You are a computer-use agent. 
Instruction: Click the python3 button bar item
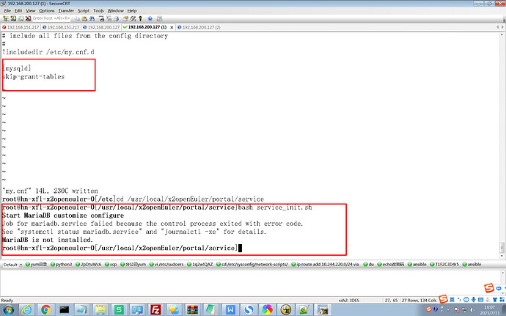click(65, 263)
